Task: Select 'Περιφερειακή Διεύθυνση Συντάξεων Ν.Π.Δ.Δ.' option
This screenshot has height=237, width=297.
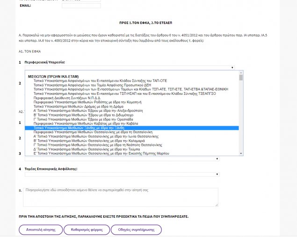Action: (x=70, y=98)
